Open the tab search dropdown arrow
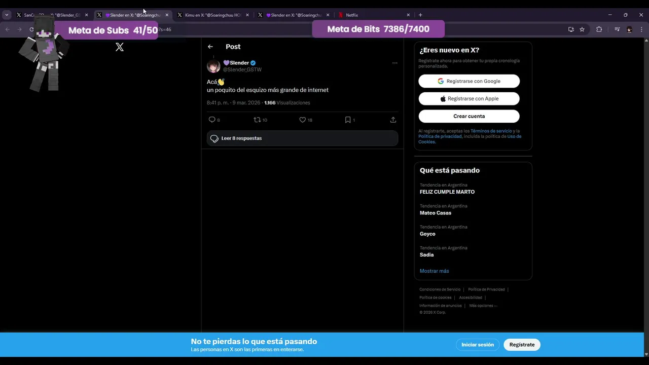This screenshot has width=649, height=365. click(7, 15)
